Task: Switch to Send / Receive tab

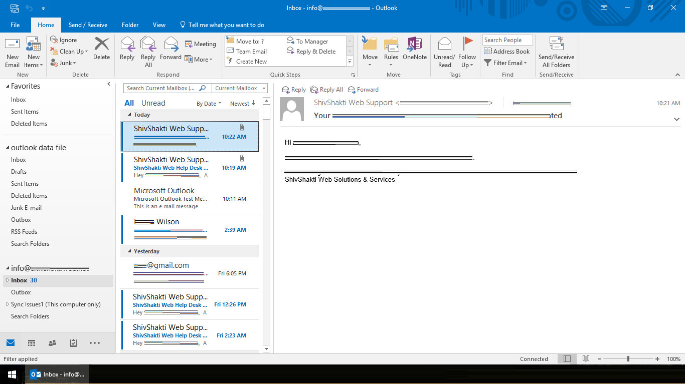Action: (x=88, y=25)
